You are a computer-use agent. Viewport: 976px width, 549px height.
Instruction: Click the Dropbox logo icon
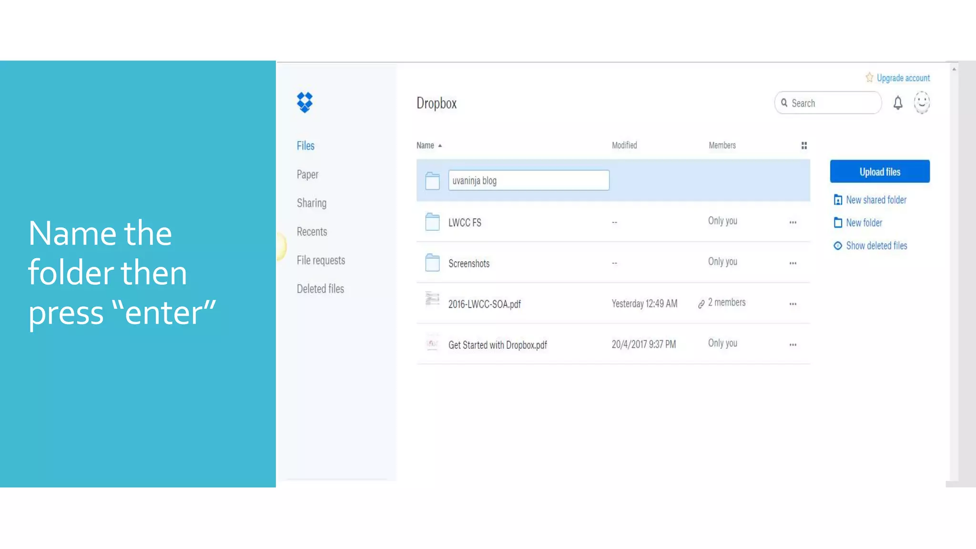pyautogui.click(x=305, y=102)
